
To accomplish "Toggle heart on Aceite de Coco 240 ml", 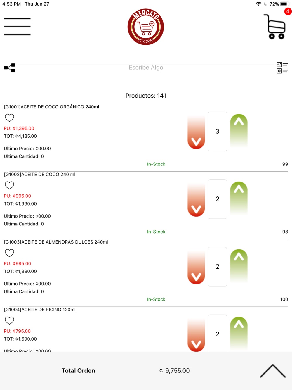I will click(x=9, y=185).
